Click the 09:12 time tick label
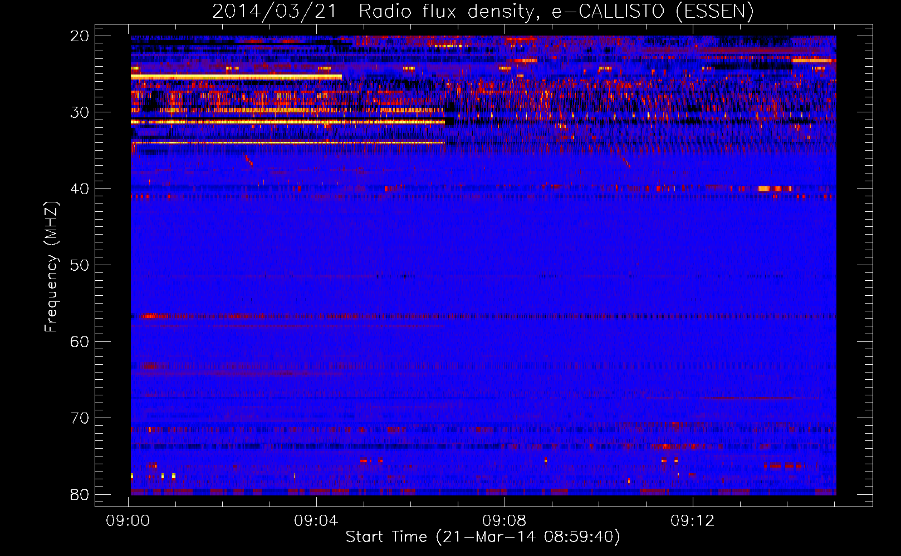901x556 pixels. point(693,520)
